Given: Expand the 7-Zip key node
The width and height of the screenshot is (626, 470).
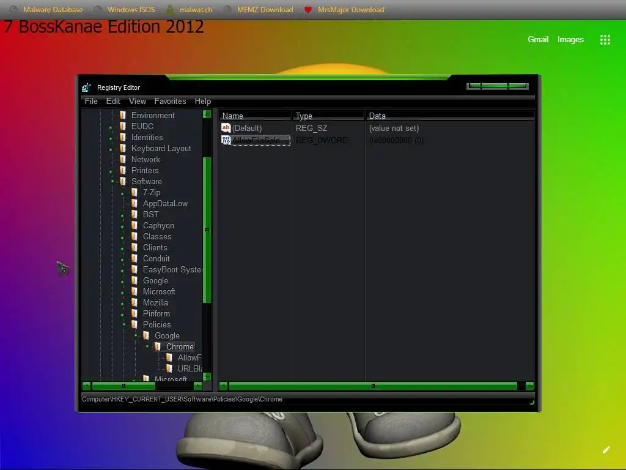Looking at the screenshot, I should pos(122,193).
